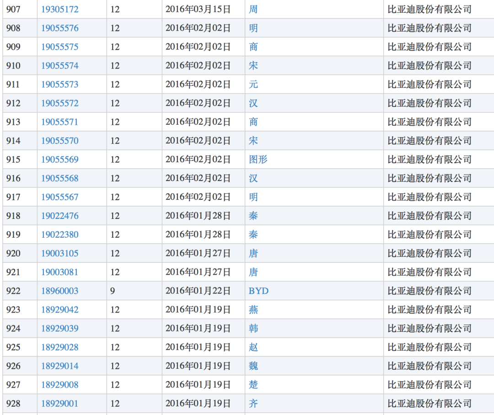Select applicant 比亚迪股份有限公司 in row 907

[430, 9]
